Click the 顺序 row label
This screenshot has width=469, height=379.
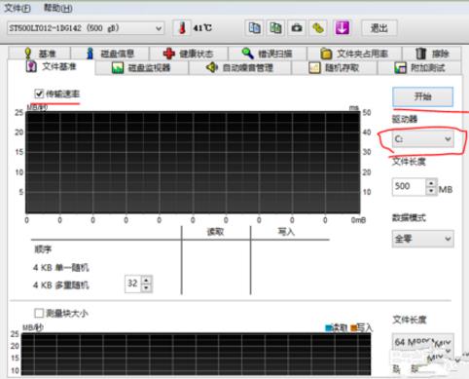43,249
